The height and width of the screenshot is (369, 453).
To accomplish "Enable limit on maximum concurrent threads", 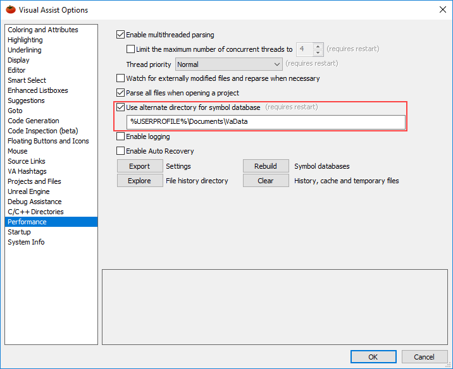I will tap(131, 49).
